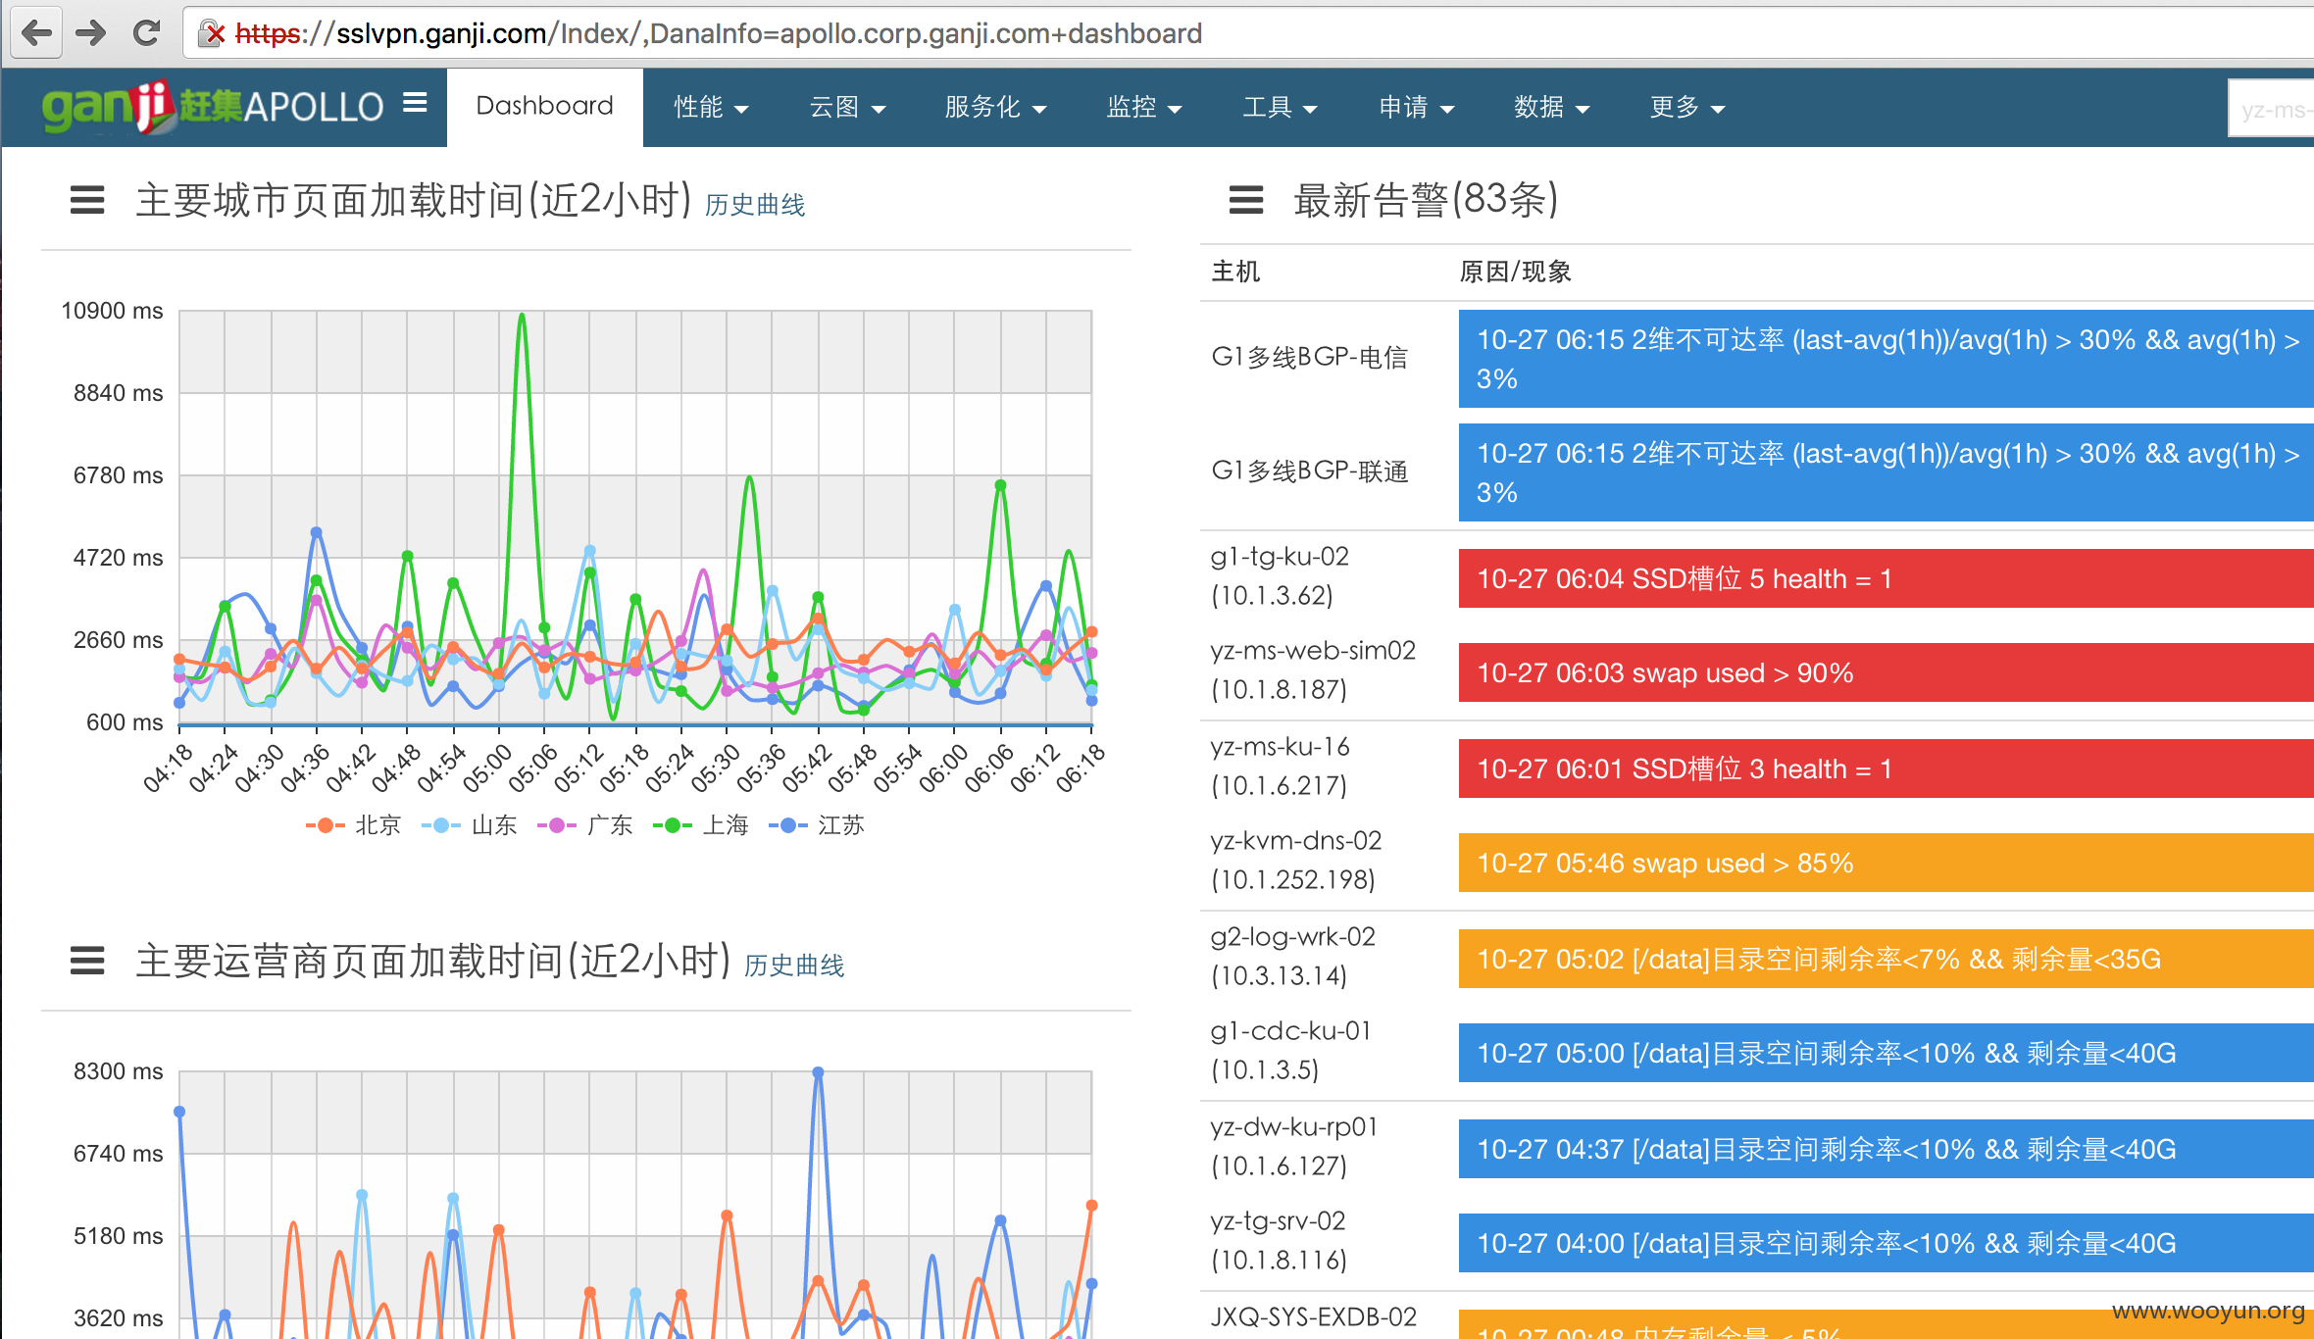2314x1339 pixels.
Task: Open 历史曲线 link for city load time
Action: click(x=755, y=205)
